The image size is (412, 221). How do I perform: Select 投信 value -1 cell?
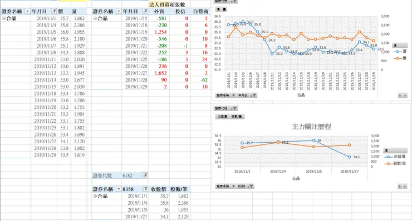[x=180, y=46]
